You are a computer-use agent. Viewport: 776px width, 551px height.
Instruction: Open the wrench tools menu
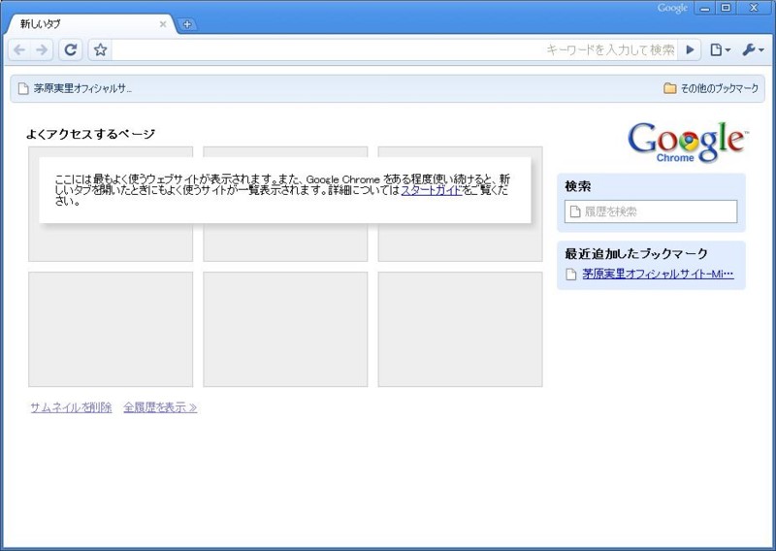pyautogui.click(x=754, y=49)
